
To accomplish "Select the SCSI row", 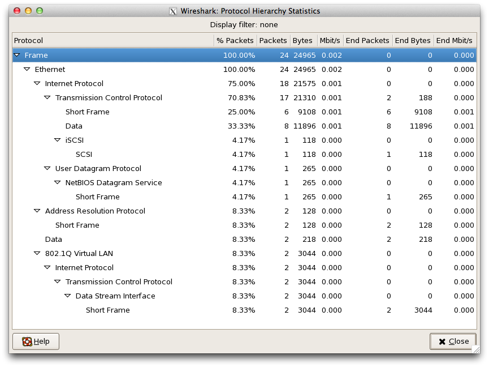I will click(244, 154).
